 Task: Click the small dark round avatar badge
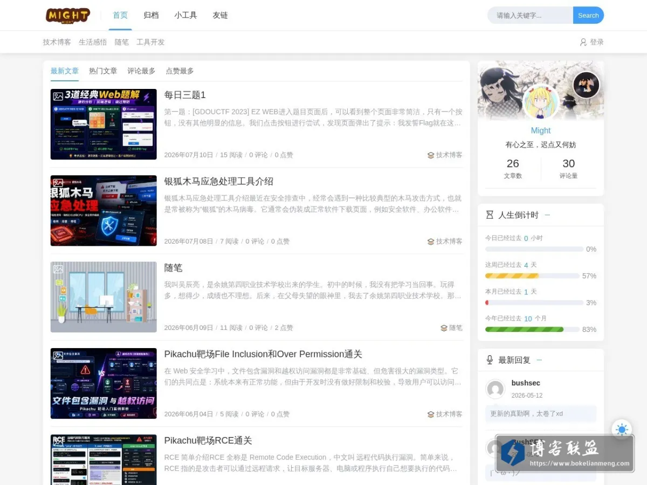tap(586, 85)
